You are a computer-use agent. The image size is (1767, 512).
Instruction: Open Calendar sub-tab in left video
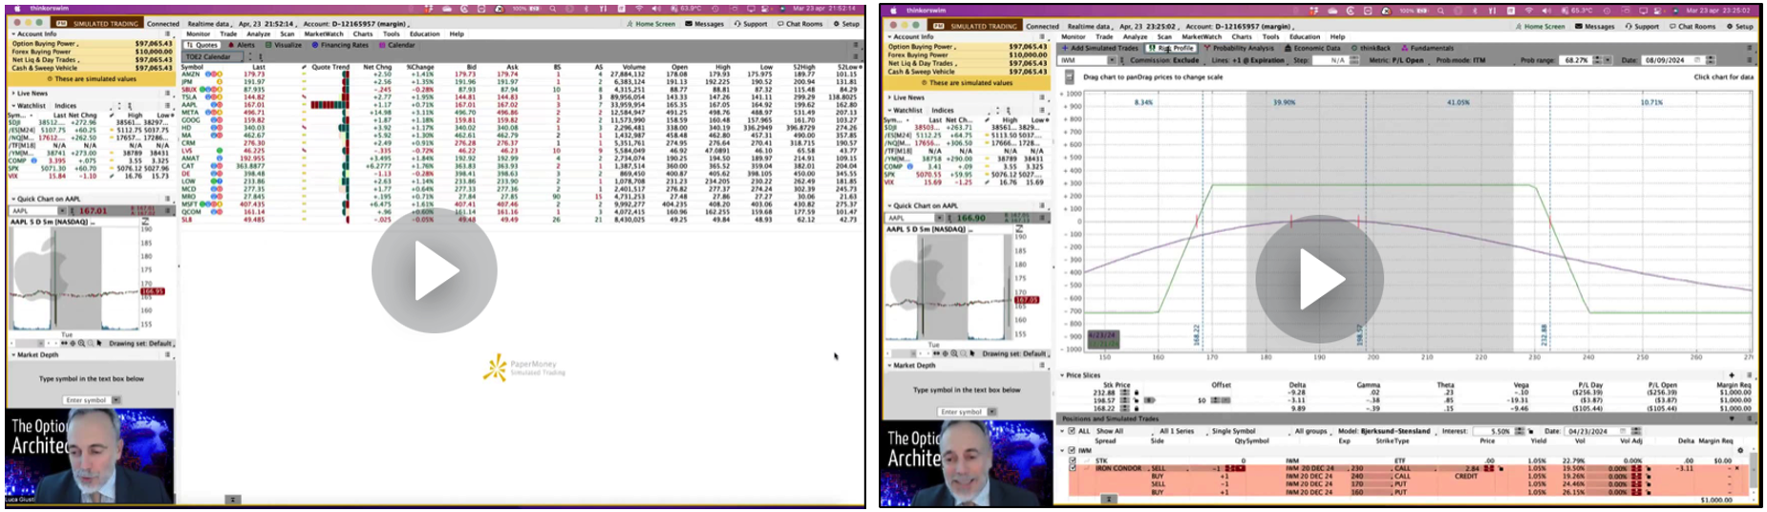[397, 45]
